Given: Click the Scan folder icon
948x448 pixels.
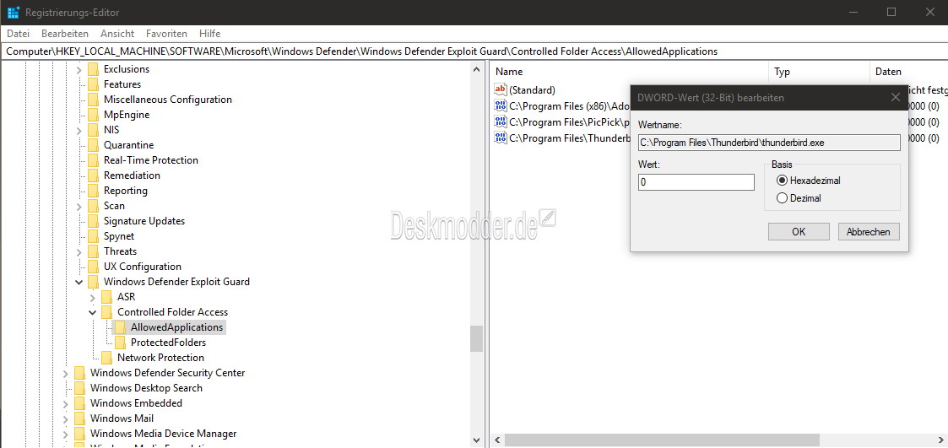Looking at the screenshot, I should point(93,206).
